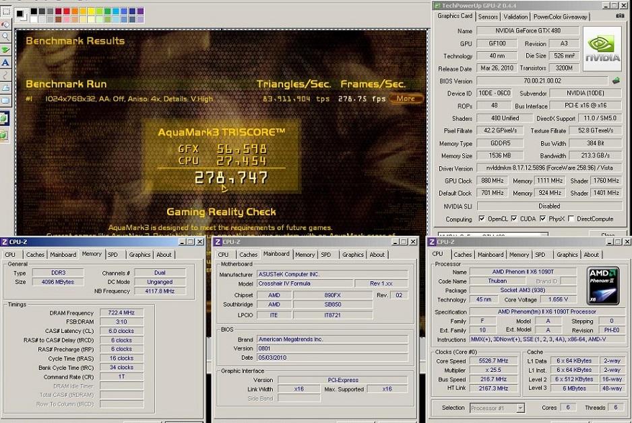Screen dimensions: 632x423
Task: Click the BIOS version field 70.00.21.00.02
Action: click(542, 81)
